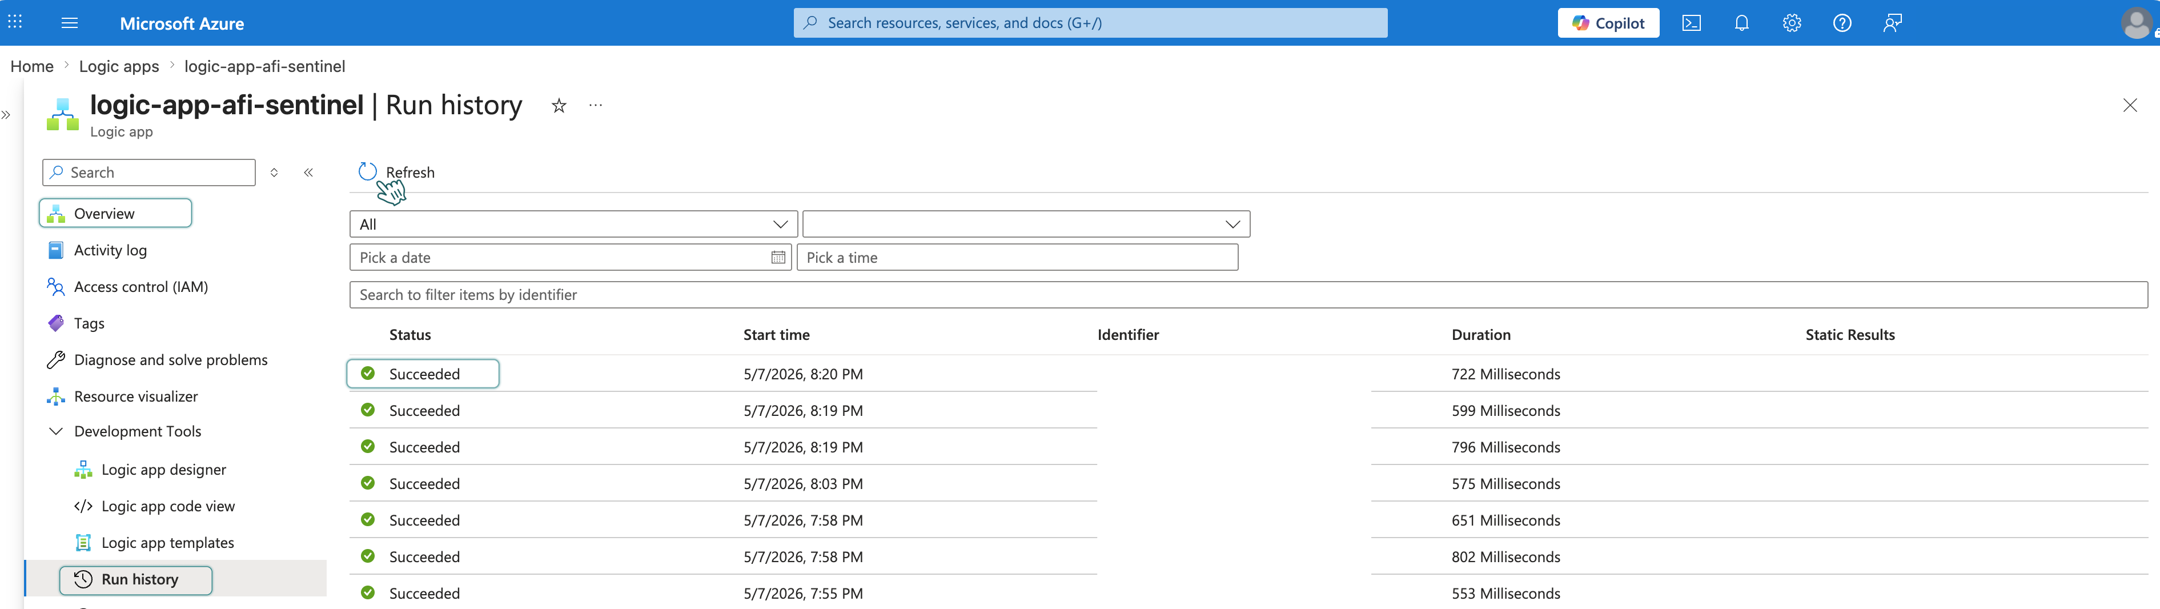Open the 802 Milliseconds run row
Image resolution: width=2160 pixels, height=609 pixels.
(1248, 557)
